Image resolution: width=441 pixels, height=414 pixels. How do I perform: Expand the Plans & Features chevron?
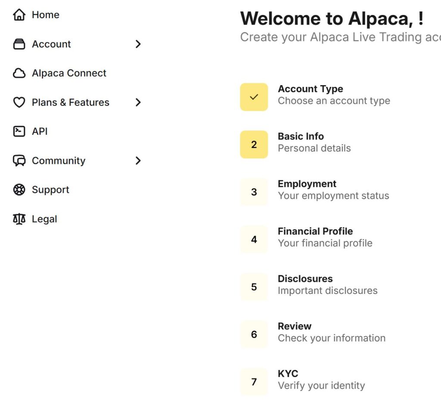click(138, 102)
